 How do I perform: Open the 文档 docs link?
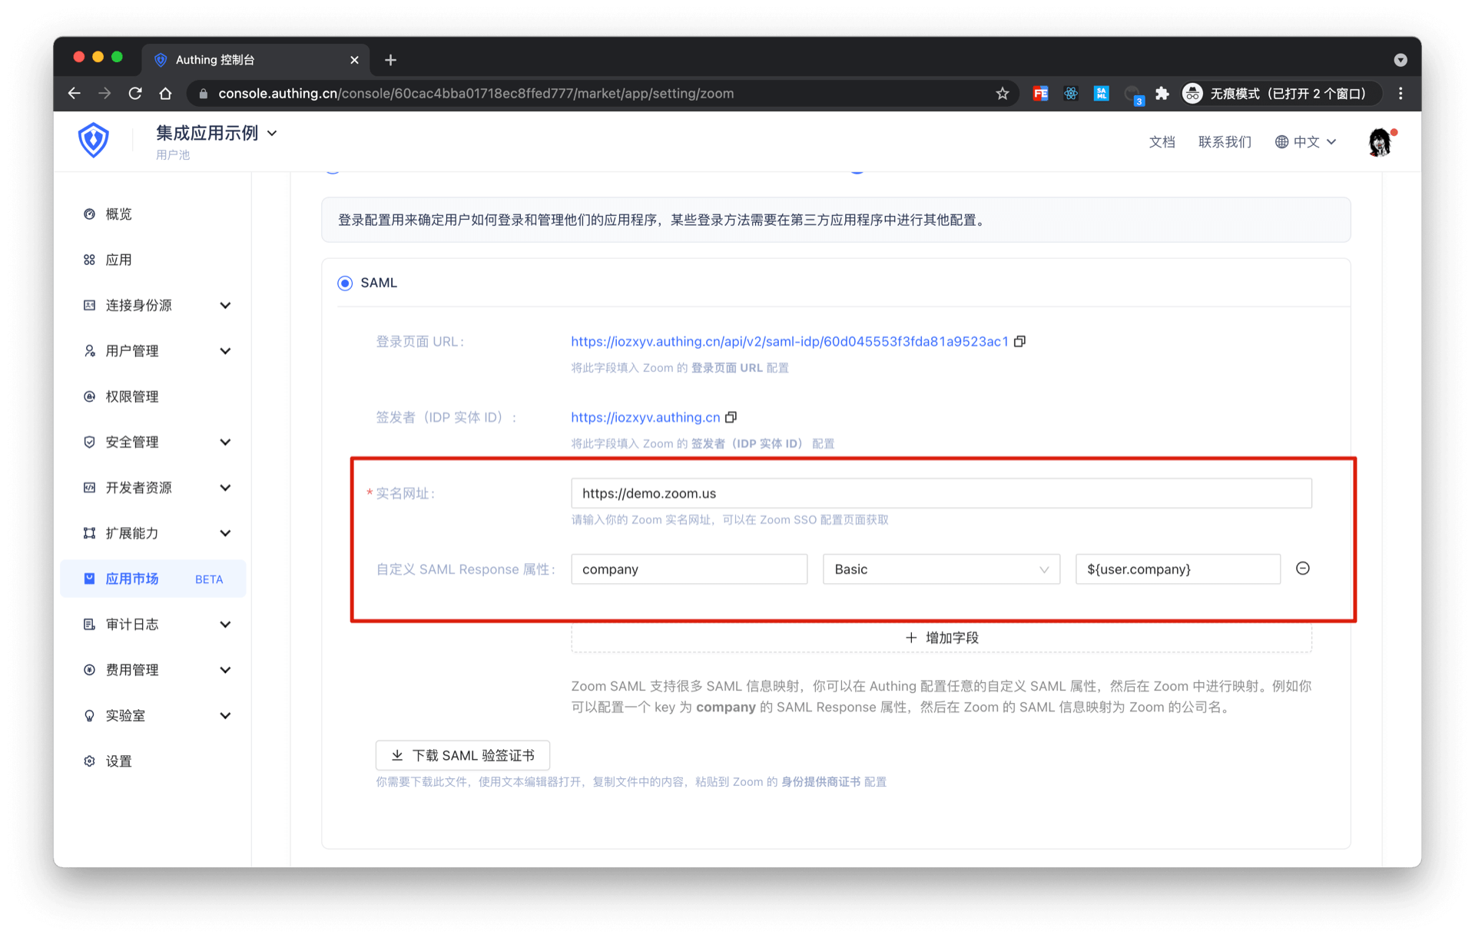[x=1162, y=142]
